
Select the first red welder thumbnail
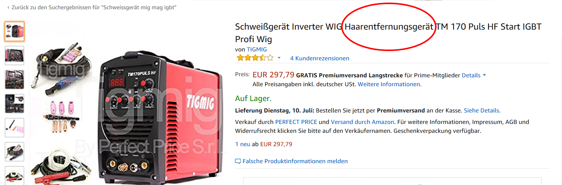15,31
